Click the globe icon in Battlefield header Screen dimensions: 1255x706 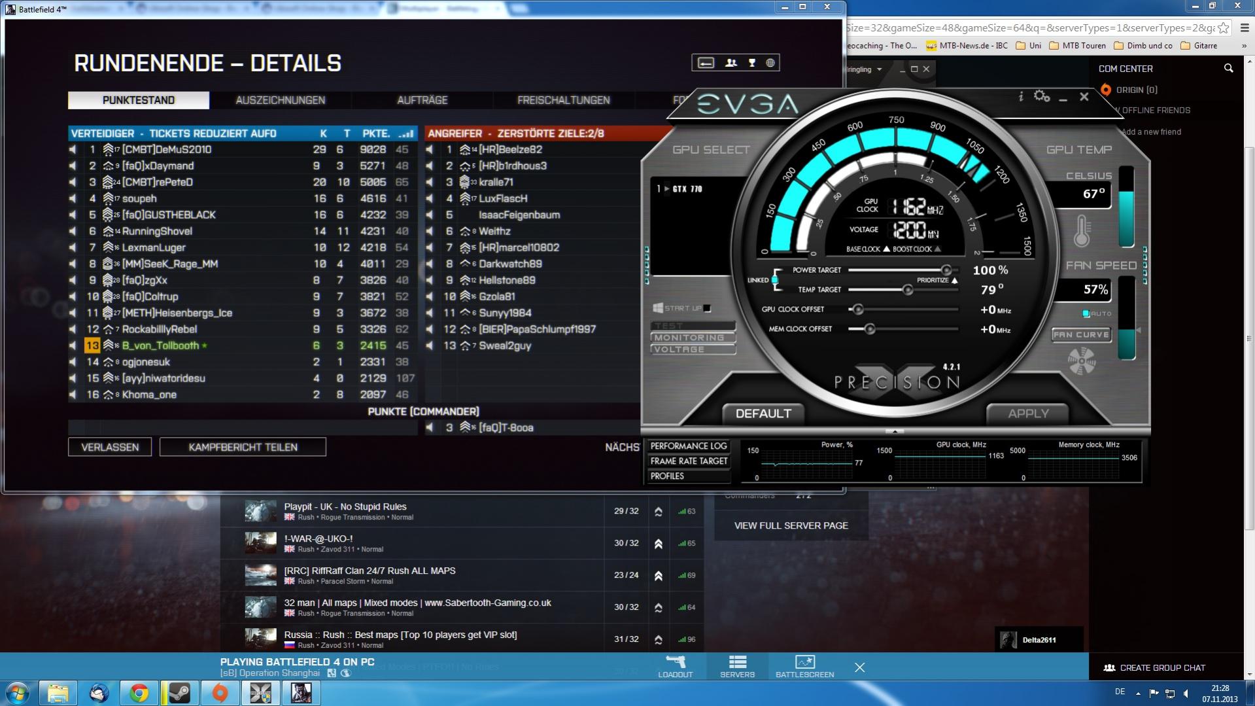[x=770, y=63]
